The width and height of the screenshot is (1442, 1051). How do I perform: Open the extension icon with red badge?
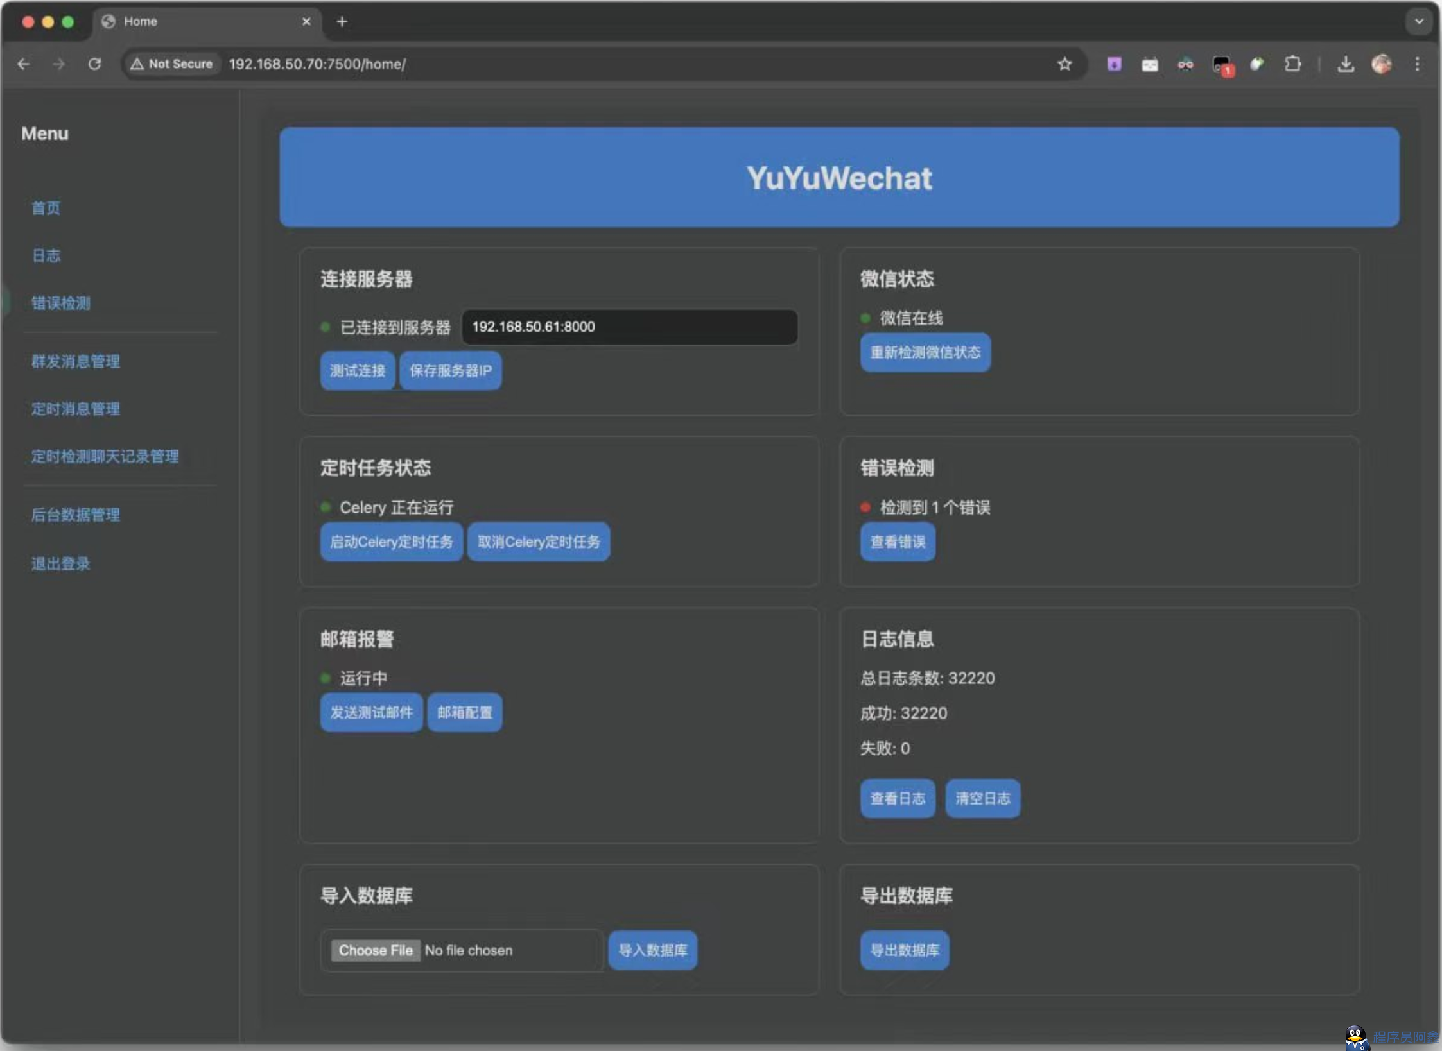click(1222, 65)
